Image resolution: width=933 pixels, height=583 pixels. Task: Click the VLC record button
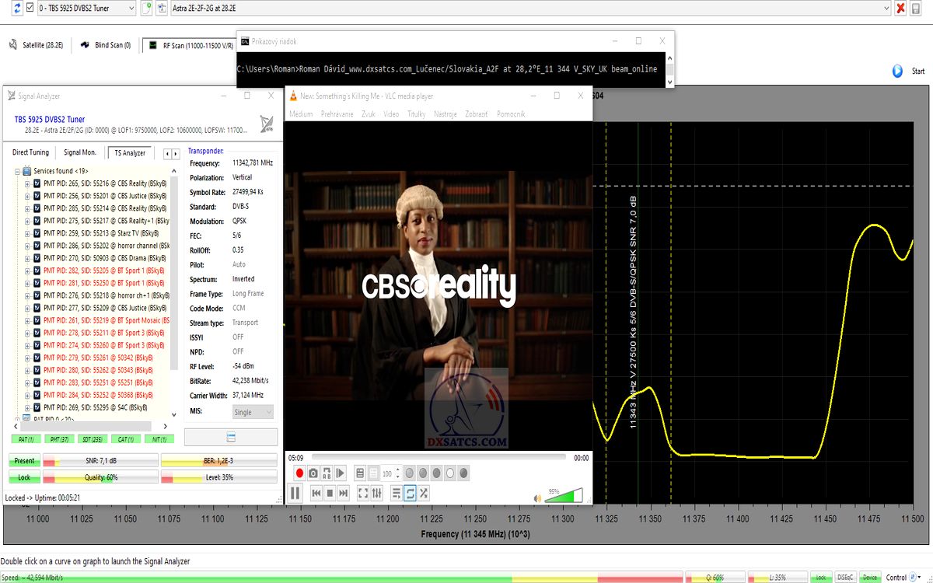(299, 473)
